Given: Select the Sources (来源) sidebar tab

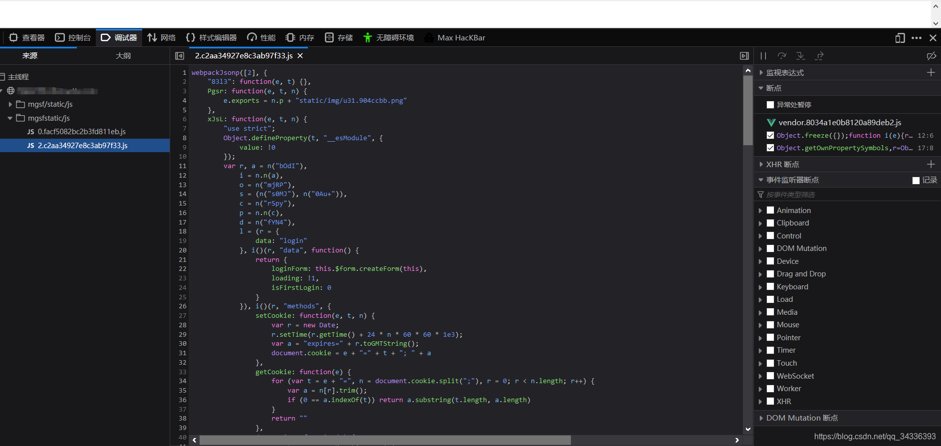Looking at the screenshot, I should tap(30, 56).
